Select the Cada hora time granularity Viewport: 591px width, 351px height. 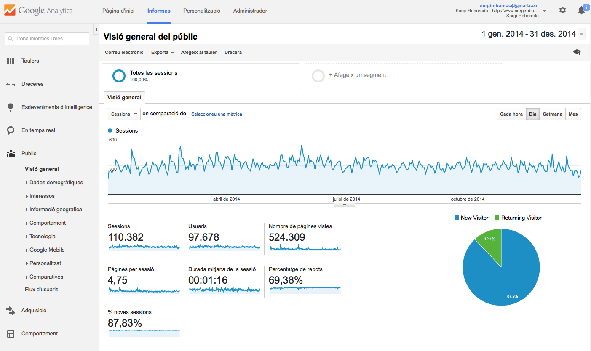click(x=511, y=114)
